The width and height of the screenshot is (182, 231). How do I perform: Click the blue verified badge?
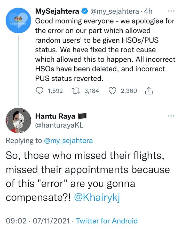(84, 11)
